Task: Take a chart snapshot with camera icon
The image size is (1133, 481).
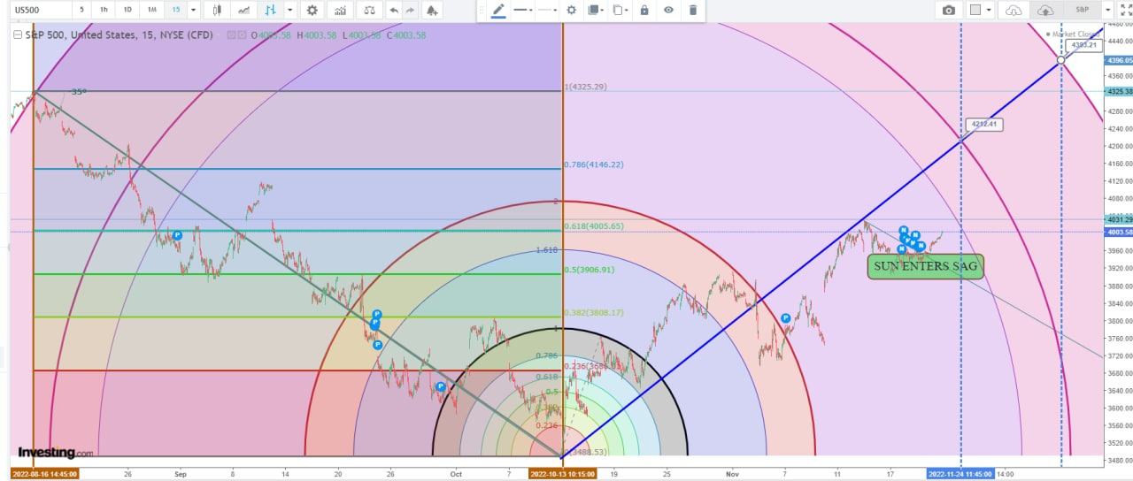Action: 949,10
